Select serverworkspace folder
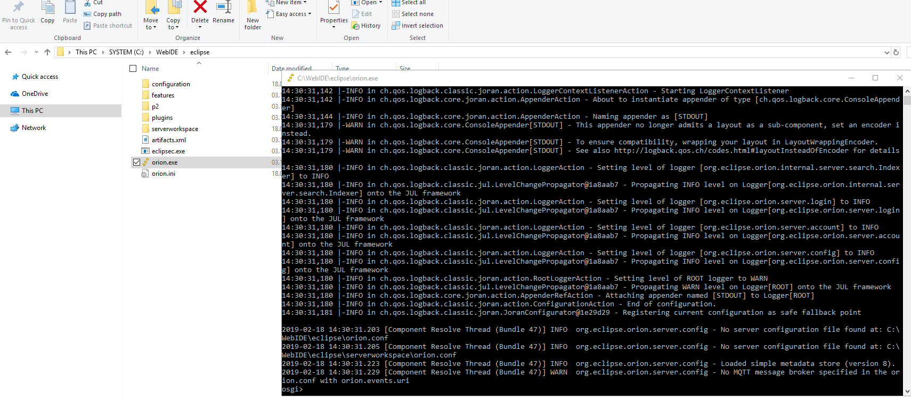Image resolution: width=911 pixels, height=400 pixels. (175, 129)
